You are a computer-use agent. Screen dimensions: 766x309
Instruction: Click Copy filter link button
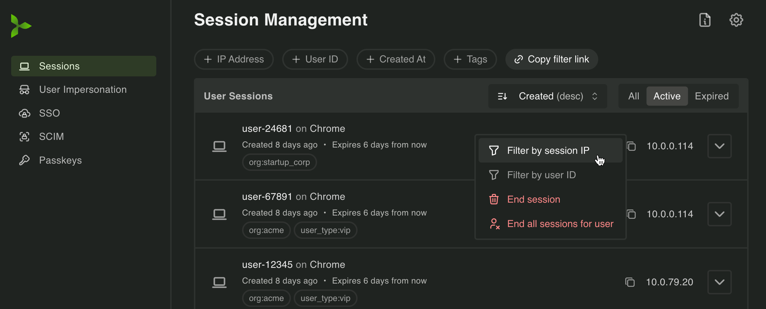pyautogui.click(x=551, y=59)
